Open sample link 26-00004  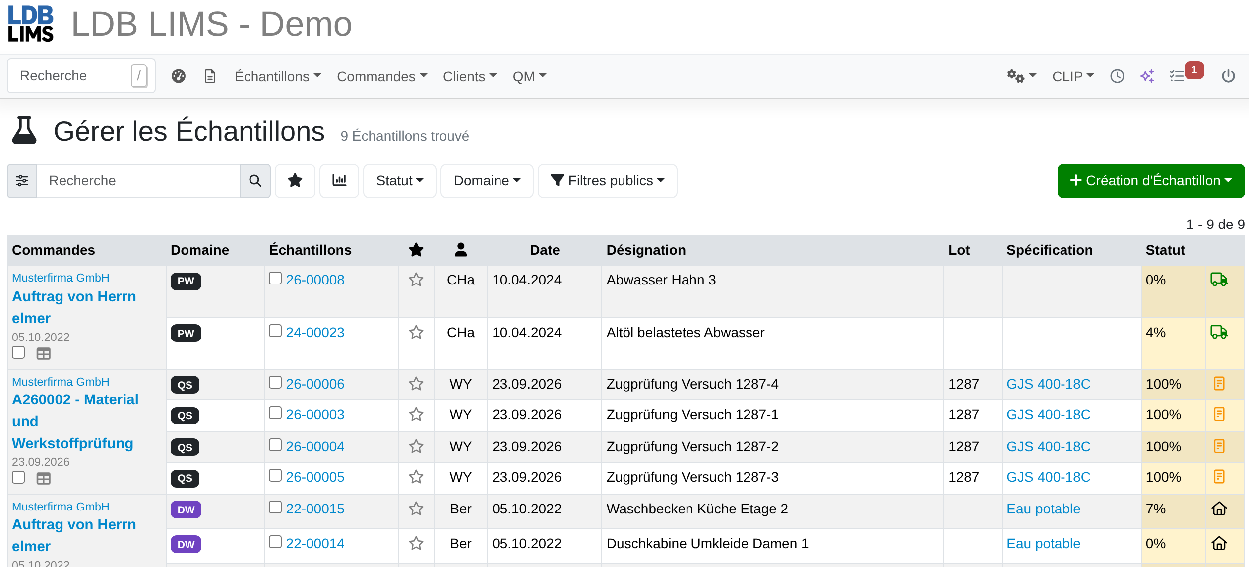[315, 447]
